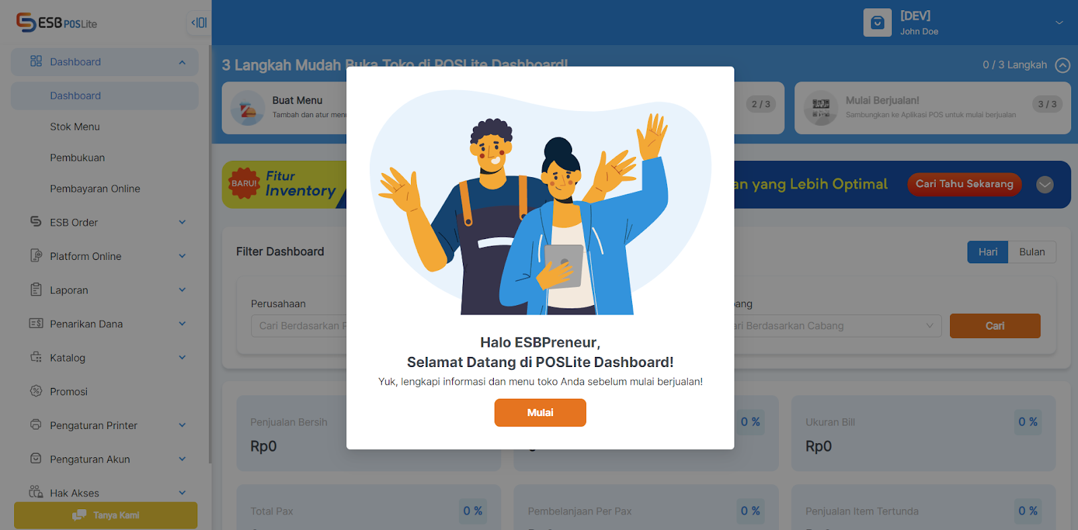This screenshot has height=530, width=1078.
Task: Open Stok Menu in the sidebar
Action: coord(75,127)
